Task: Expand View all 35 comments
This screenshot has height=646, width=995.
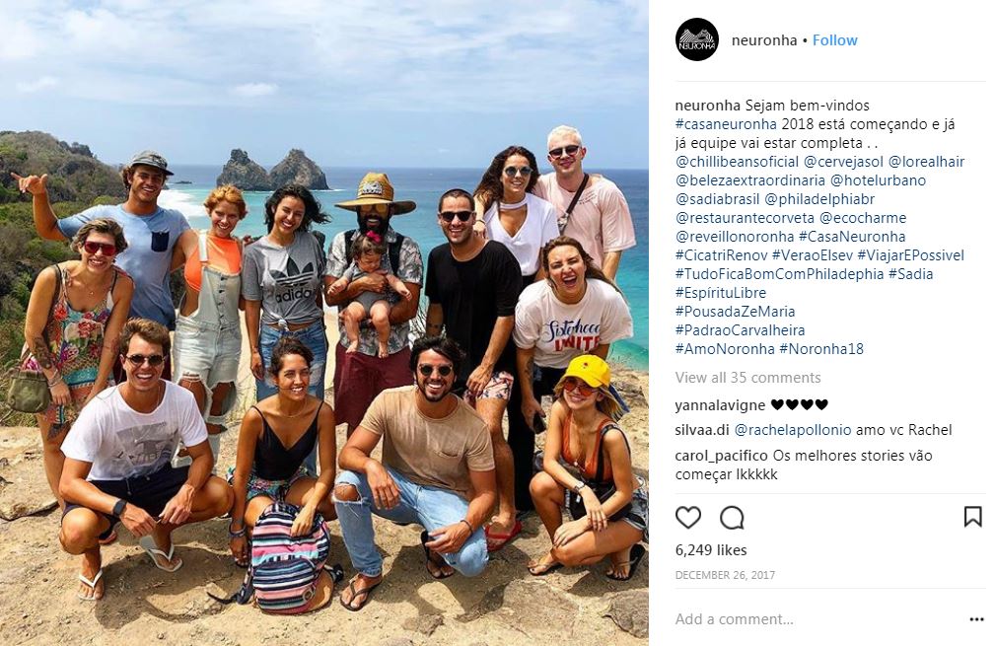Action: [747, 378]
